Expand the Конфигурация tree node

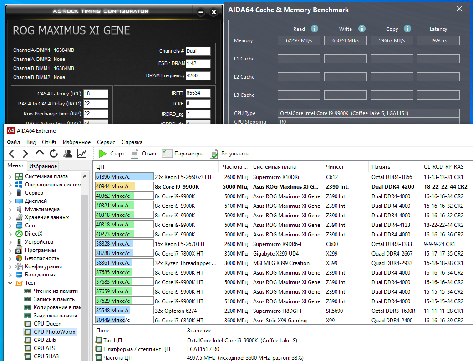tap(10, 266)
